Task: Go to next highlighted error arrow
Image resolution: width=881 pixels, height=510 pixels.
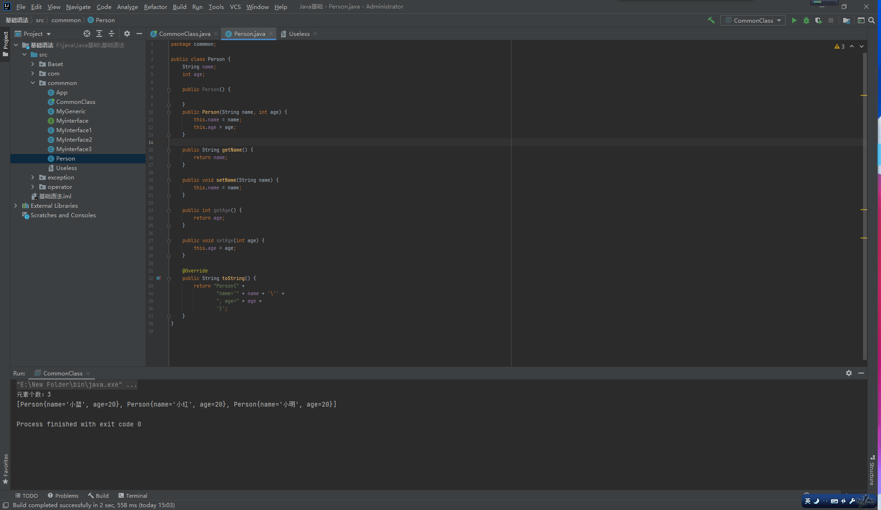Action: click(862, 46)
